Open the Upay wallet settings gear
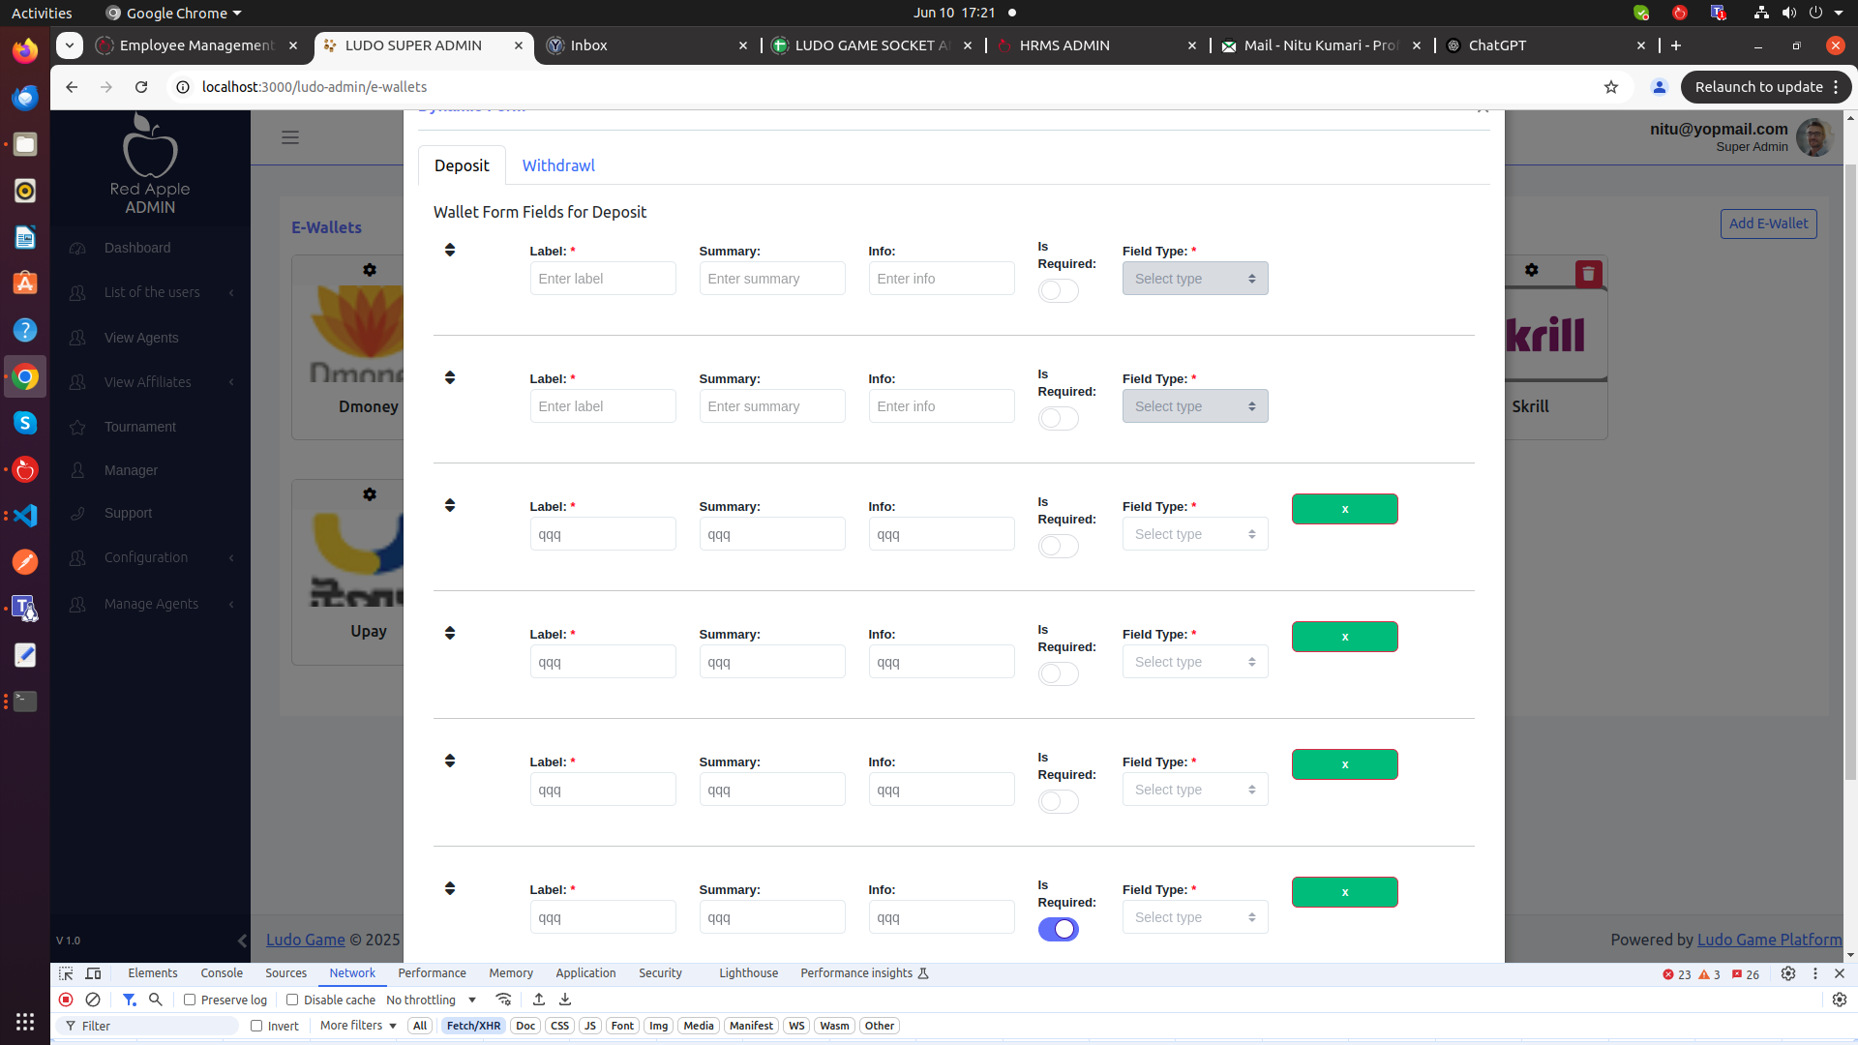 pos(370,494)
